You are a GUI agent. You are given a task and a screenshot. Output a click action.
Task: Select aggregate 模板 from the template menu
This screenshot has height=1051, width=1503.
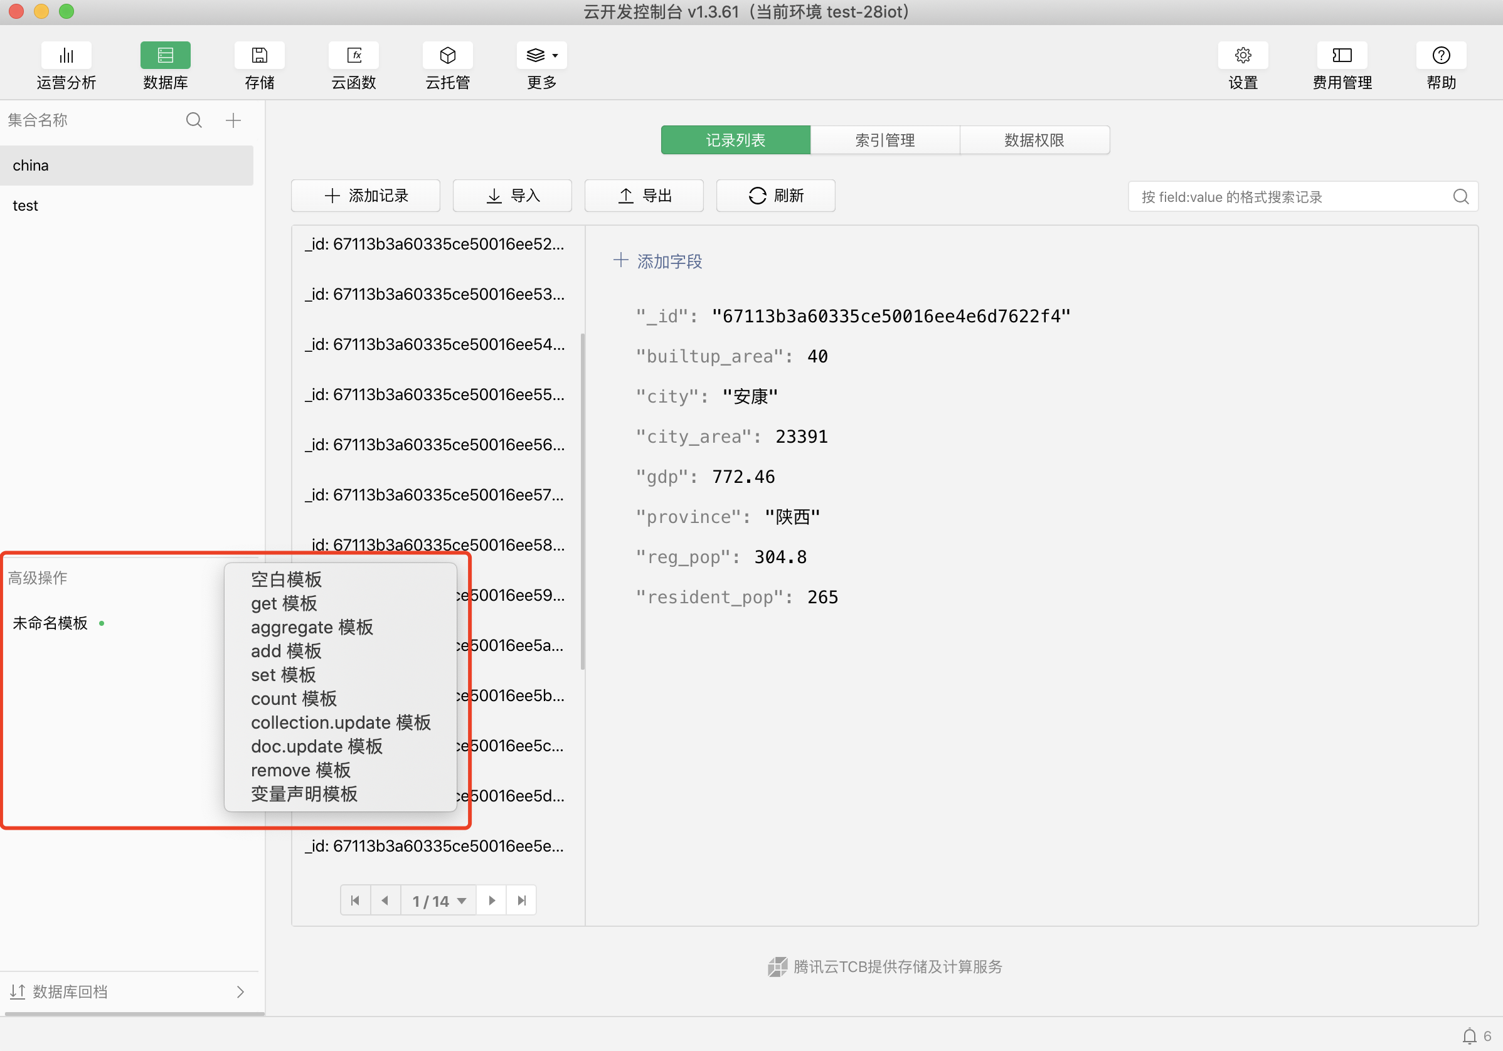coord(312,627)
